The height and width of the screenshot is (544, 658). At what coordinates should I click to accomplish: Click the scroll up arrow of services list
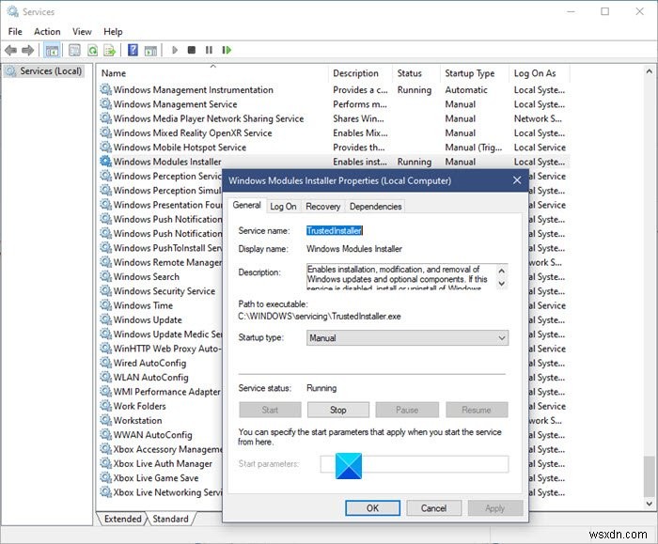tap(650, 71)
